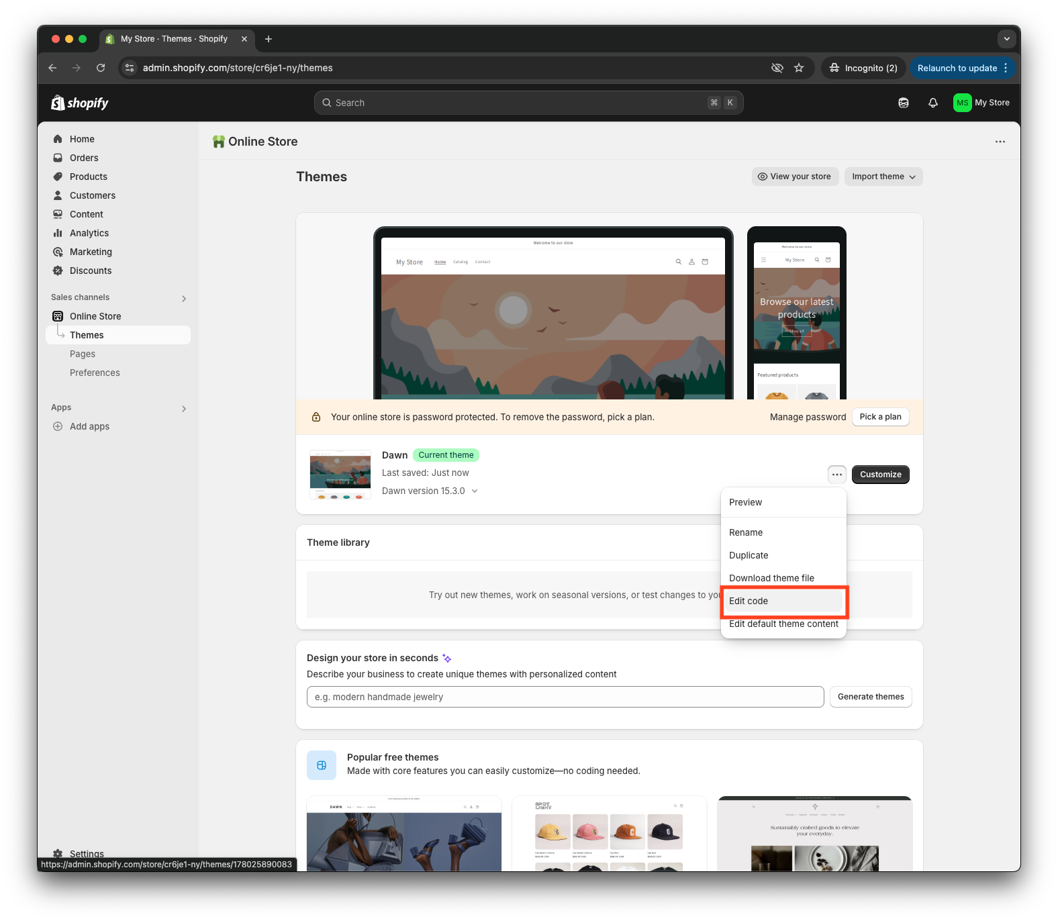Open the notifications bell
The height and width of the screenshot is (921, 1058).
click(x=932, y=103)
